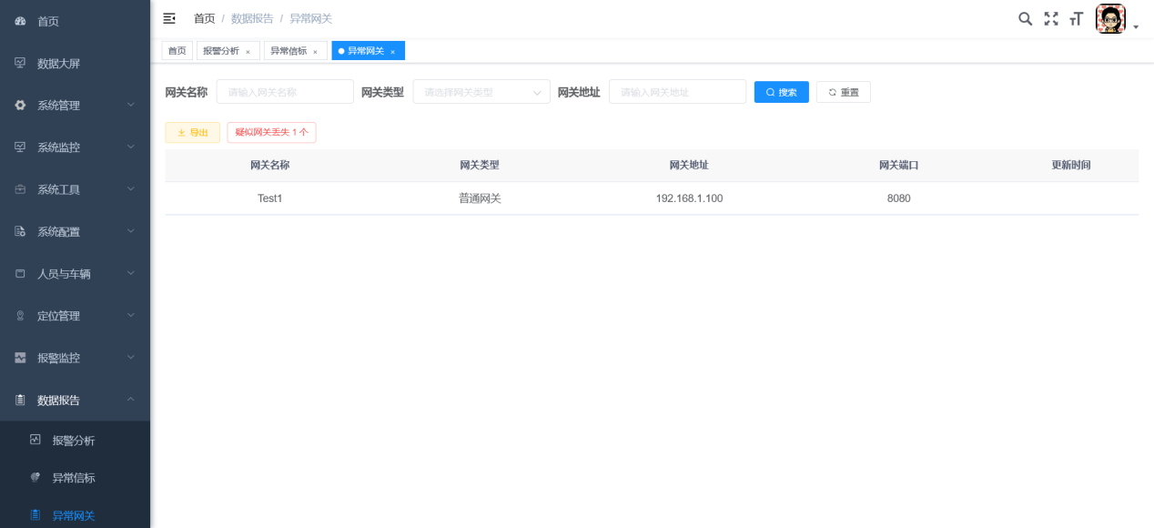
Task: Click the 疑似网关丢失 1个 alert badge
Action: pos(271,132)
